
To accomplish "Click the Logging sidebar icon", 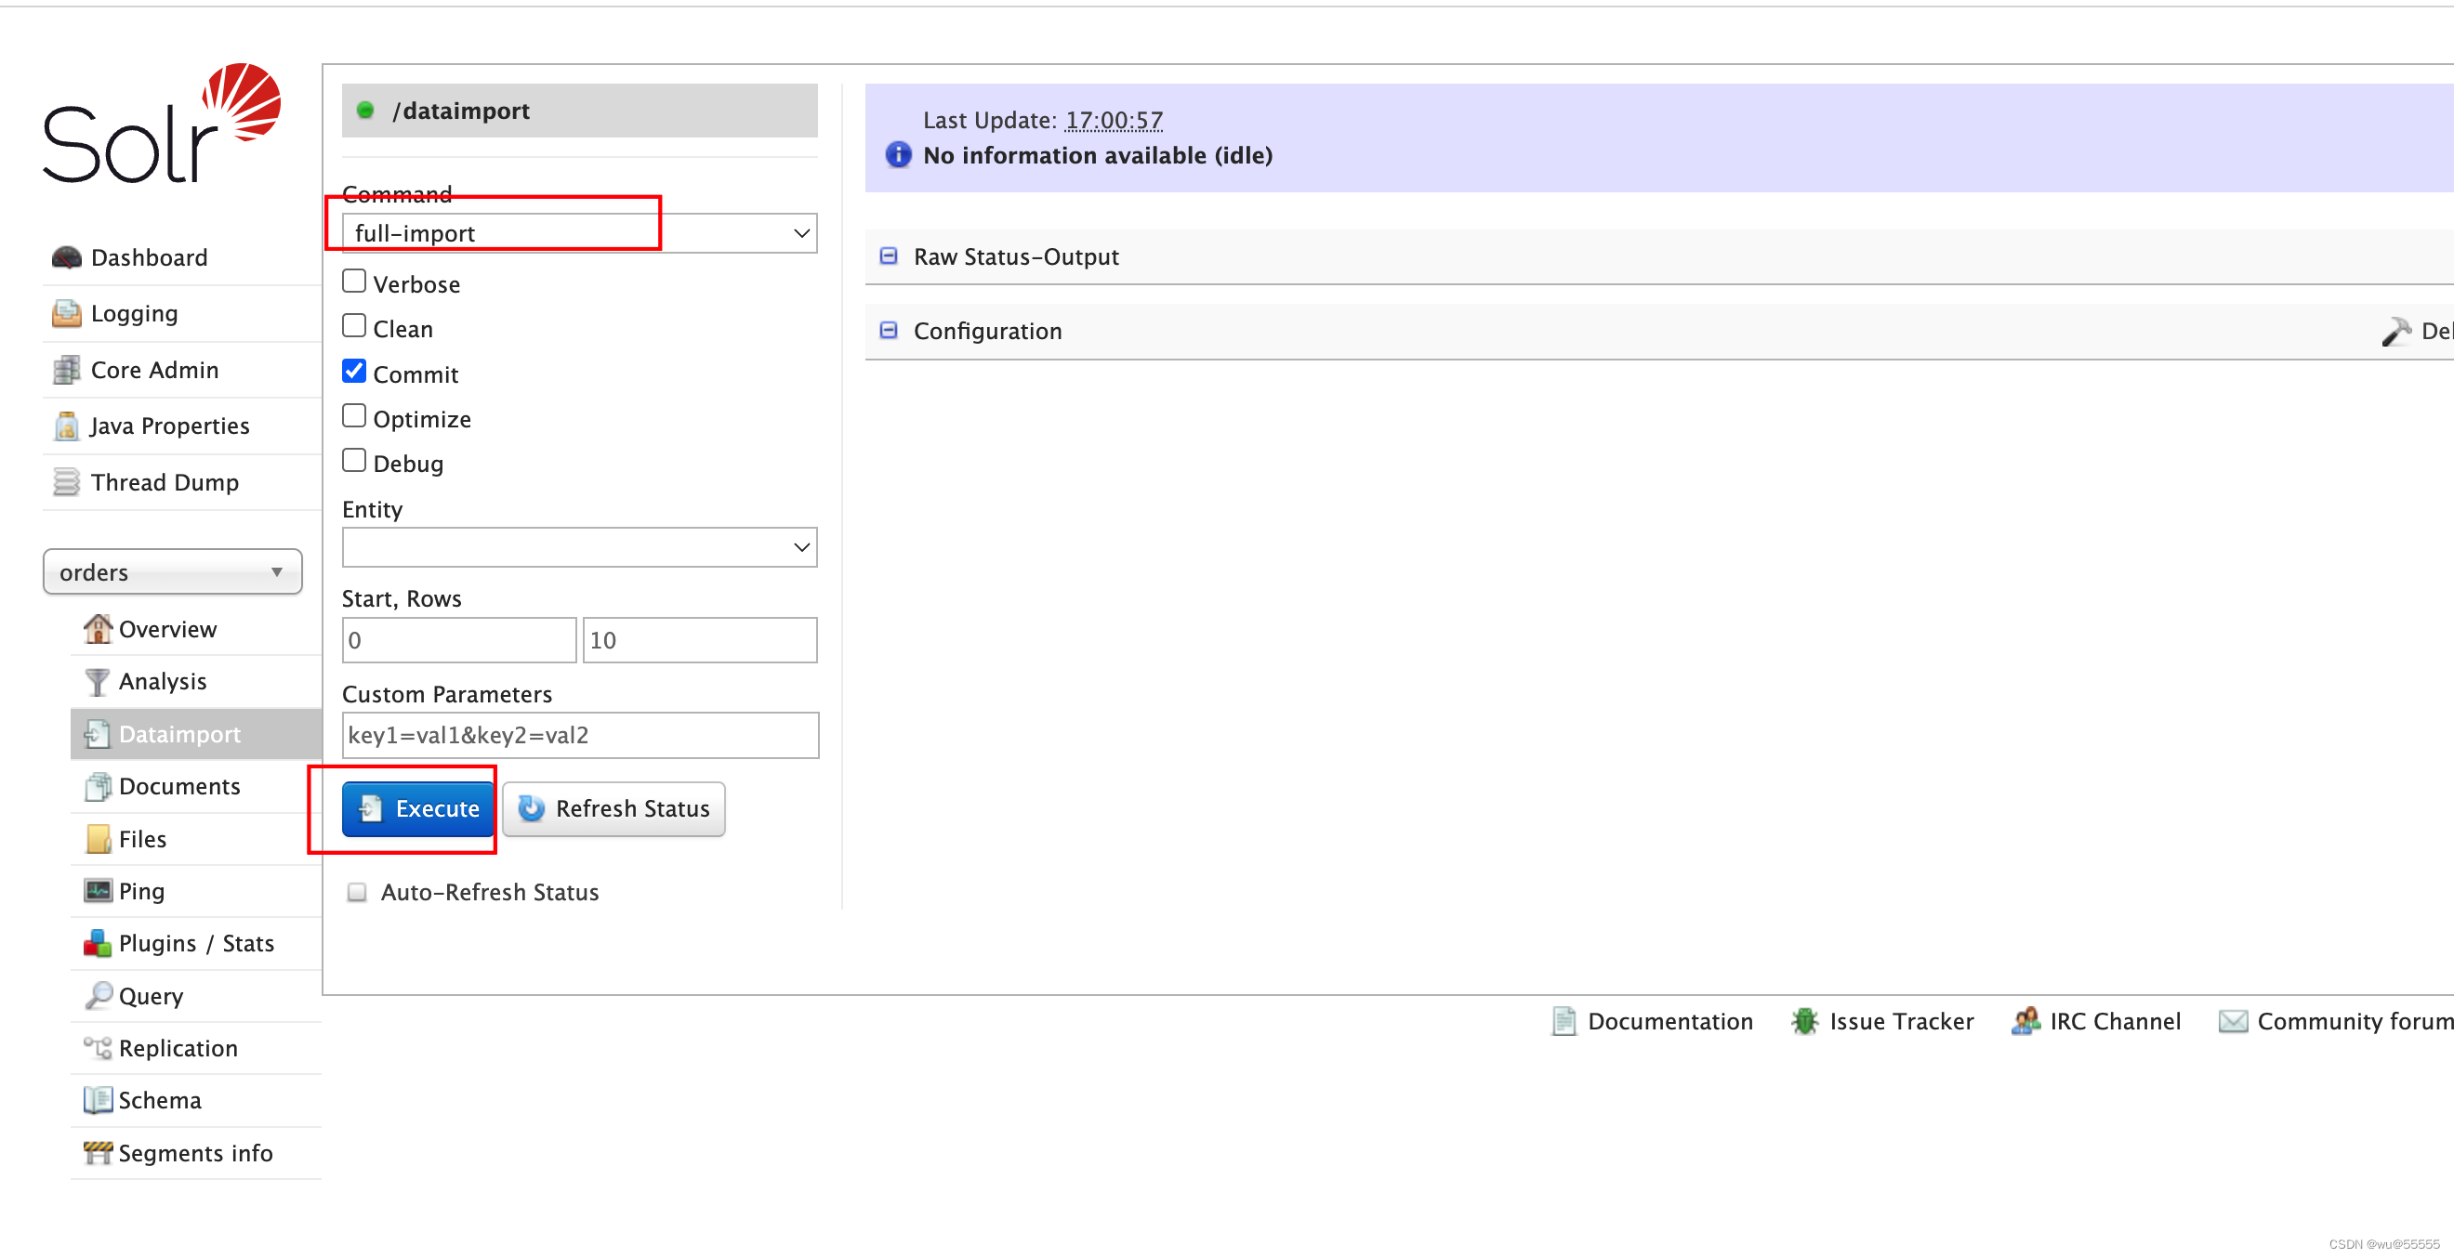I will point(66,313).
